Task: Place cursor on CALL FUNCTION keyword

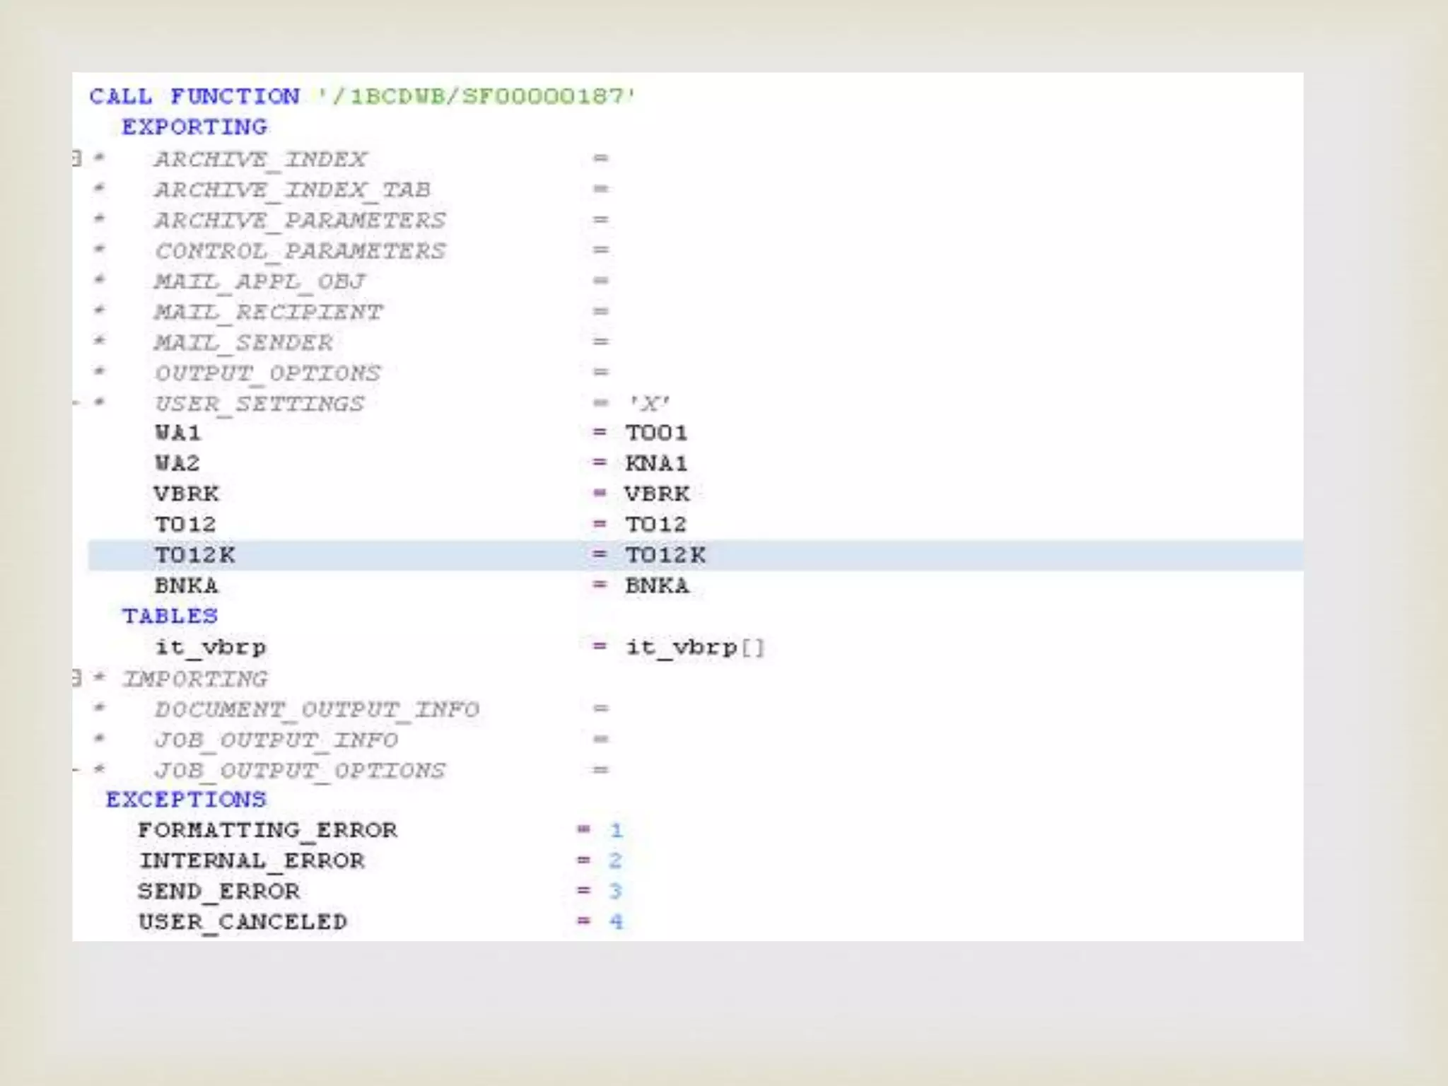Action: point(194,96)
